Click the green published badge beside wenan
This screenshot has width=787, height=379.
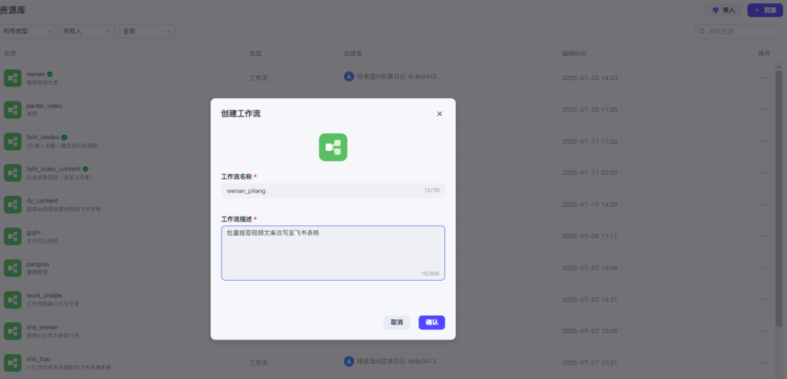[50, 74]
